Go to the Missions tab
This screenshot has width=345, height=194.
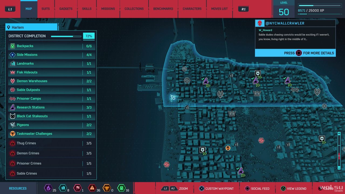pos(108,9)
